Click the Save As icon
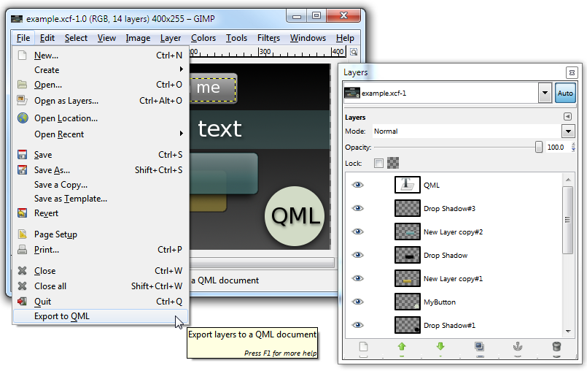 point(23,170)
